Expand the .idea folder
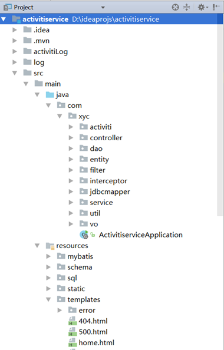This screenshot has width=224, height=350. point(15,30)
